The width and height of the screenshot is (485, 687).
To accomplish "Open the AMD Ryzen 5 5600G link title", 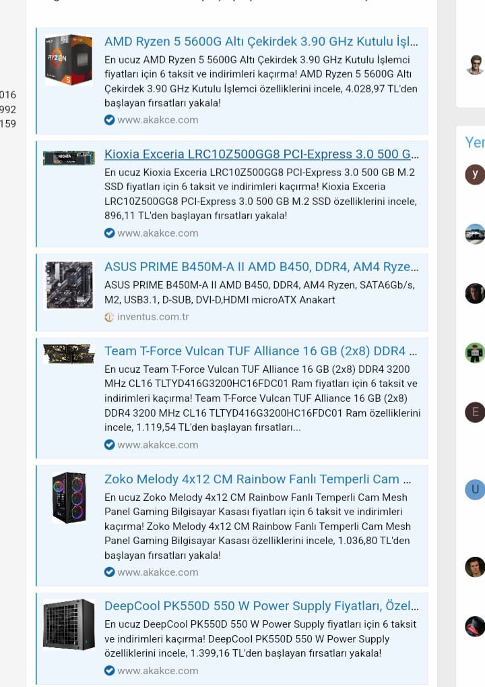I will click(x=261, y=42).
